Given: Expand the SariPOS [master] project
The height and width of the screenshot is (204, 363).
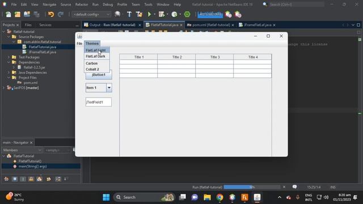Looking at the screenshot, I should [3, 88].
